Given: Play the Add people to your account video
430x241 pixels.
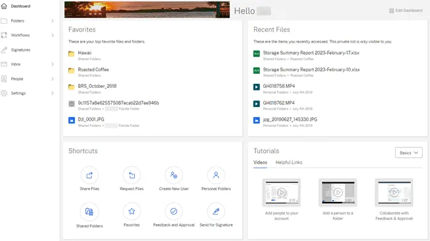Looking at the screenshot, I should point(281,192).
